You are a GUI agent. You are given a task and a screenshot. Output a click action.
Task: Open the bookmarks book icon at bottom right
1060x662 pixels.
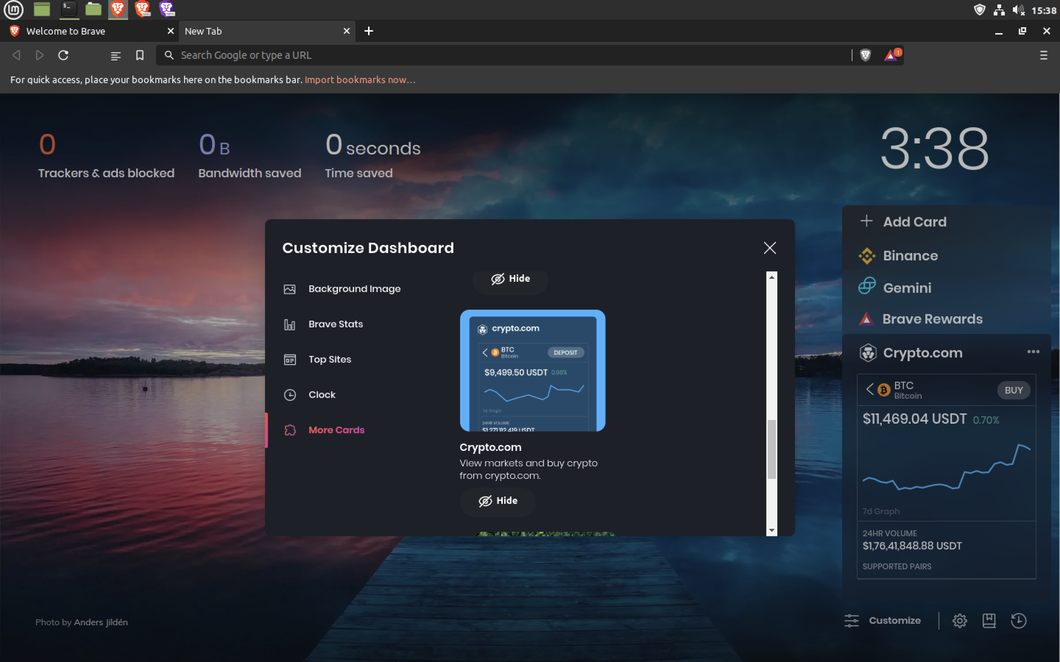(x=989, y=620)
